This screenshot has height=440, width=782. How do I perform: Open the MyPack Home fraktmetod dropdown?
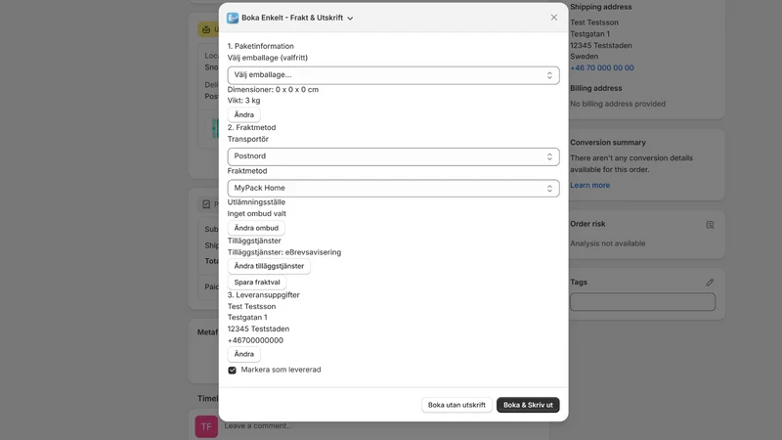pos(393,188)
